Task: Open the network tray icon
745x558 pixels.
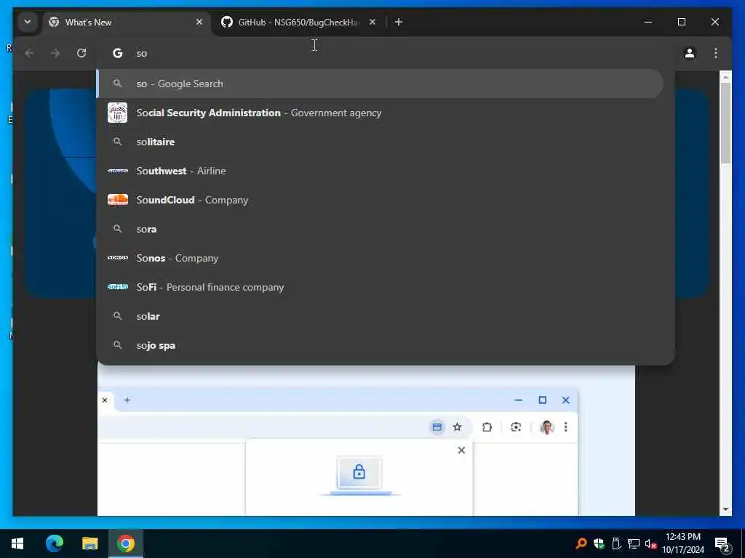Action: [634, 543]
